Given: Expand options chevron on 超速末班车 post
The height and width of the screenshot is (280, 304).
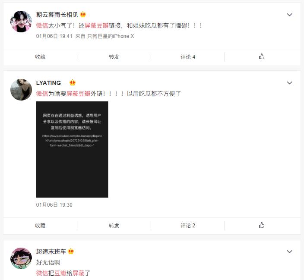Looking at the screenshot, I should click(x=289, y=252).
